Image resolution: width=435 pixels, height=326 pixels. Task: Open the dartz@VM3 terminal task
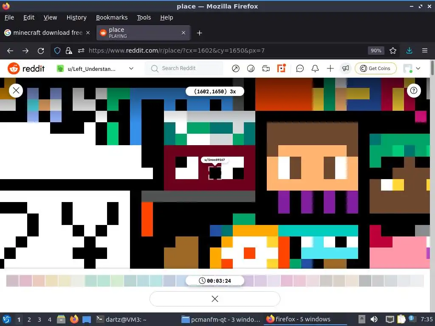pyautogui.click(x=121, y=319)
